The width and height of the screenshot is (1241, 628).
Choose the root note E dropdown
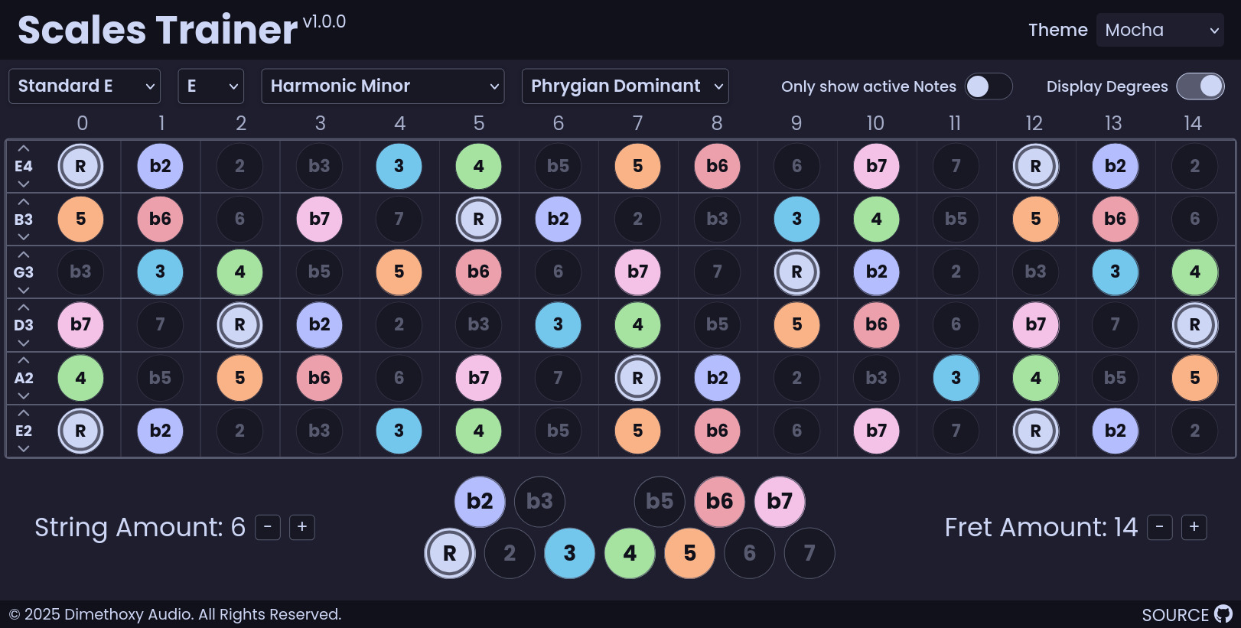(211, 86)
